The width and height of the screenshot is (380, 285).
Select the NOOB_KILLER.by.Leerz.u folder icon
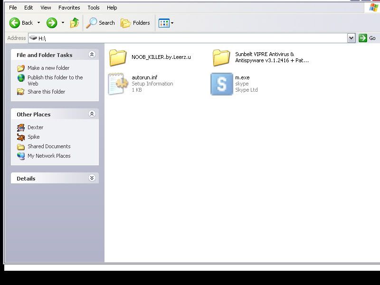click(x=118, y=57)
